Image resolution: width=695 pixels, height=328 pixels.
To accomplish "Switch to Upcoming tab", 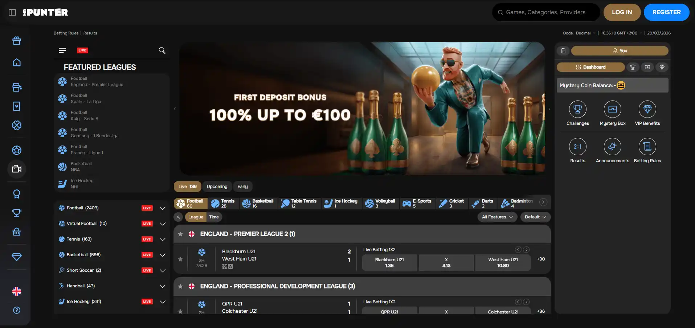I will pos(217,186).
